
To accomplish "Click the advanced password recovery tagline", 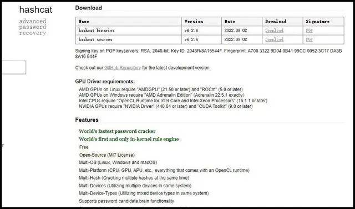I will [33, 27].
